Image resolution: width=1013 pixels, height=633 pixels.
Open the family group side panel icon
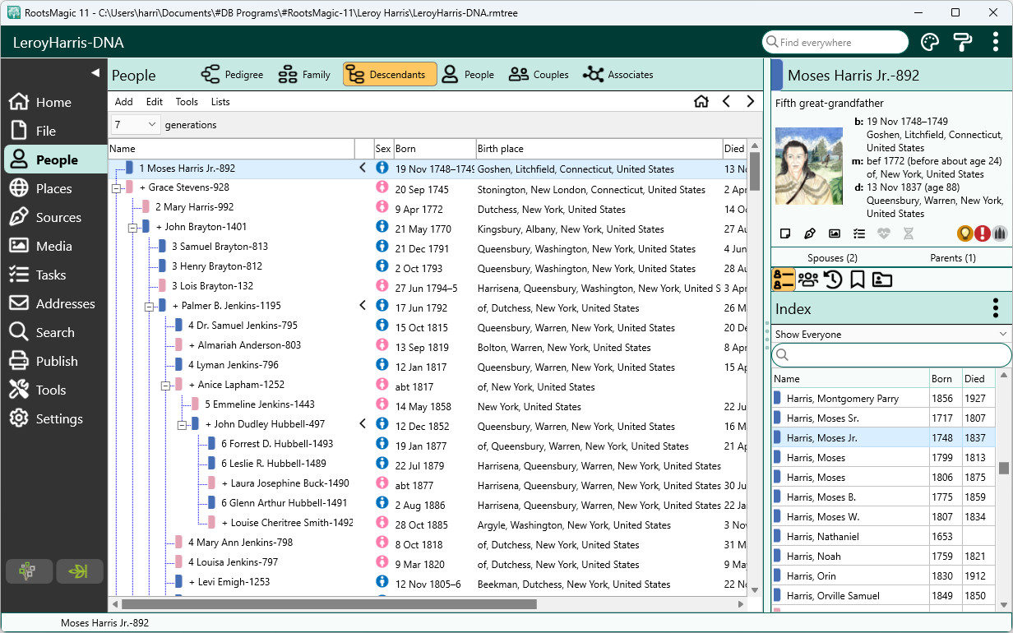pos(808,280)
